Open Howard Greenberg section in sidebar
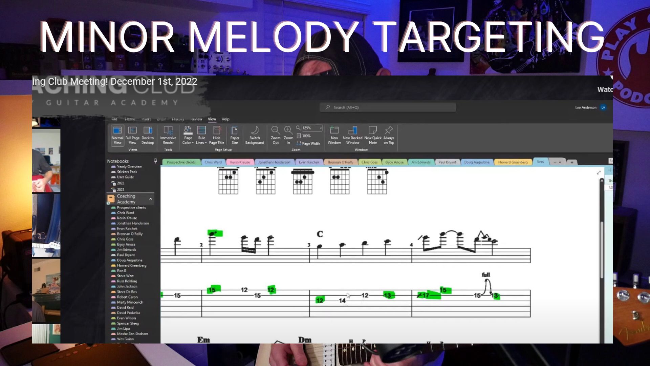 [x=131, y=266]
